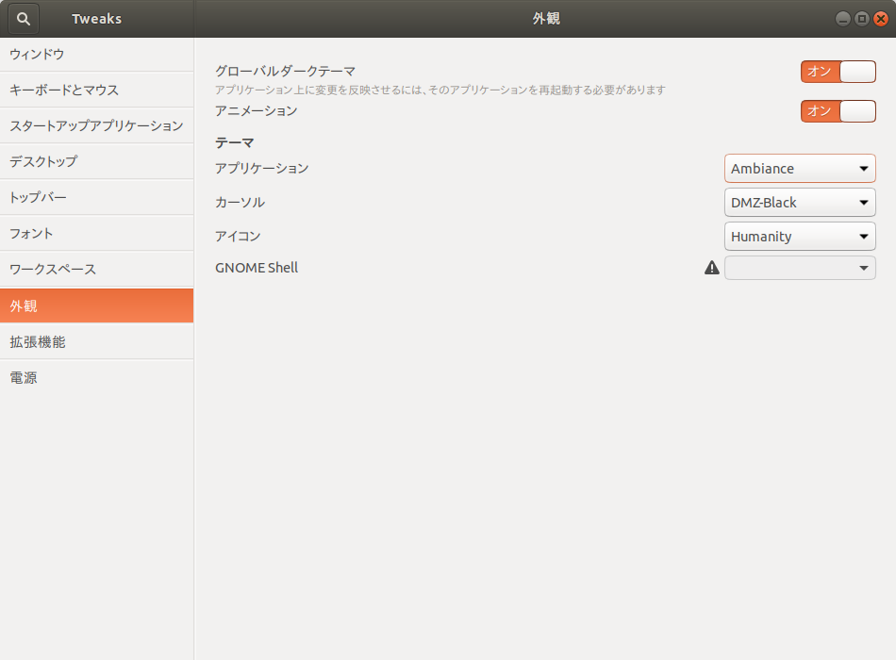
Task: Select the ワークスペース sidebar item
Action: click(97, 269)
